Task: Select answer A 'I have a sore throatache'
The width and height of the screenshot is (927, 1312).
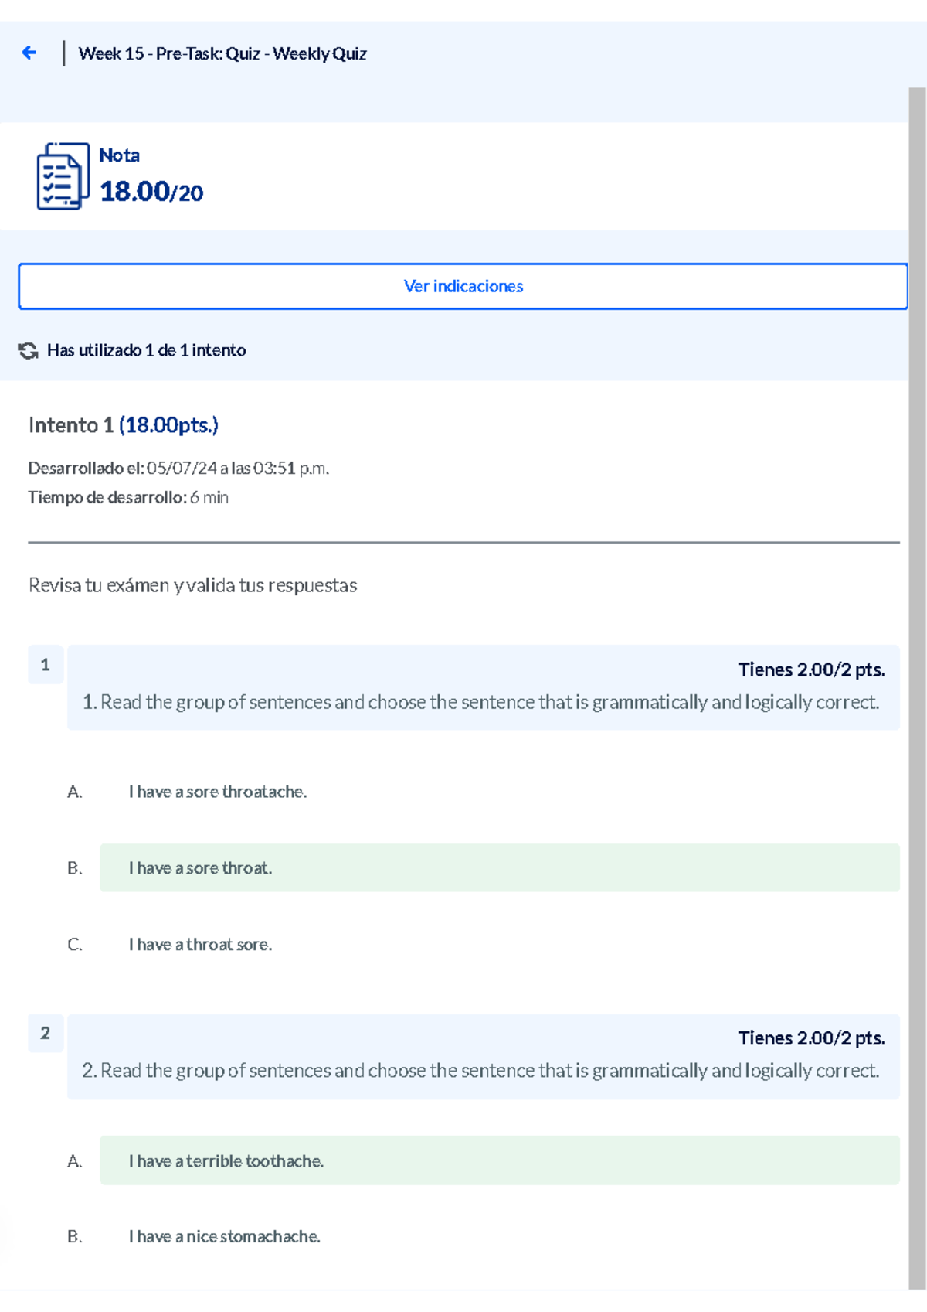Action: point(217,792)
